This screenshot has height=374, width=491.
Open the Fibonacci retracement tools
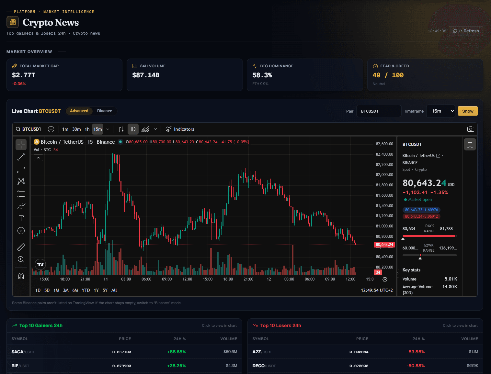[x=21, y=169]
